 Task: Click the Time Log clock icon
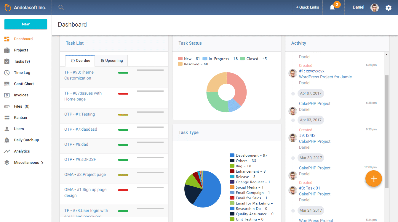coord(7,73)
